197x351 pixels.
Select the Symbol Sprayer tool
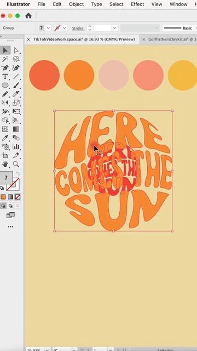5,146
